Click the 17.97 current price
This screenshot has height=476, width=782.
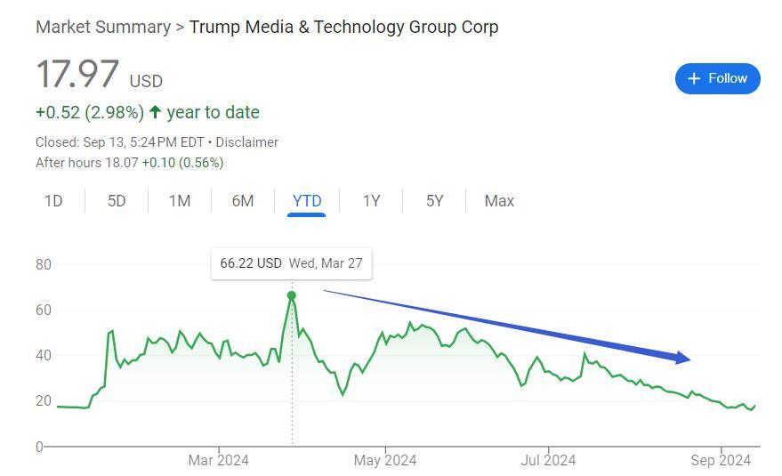click(77, 75)
